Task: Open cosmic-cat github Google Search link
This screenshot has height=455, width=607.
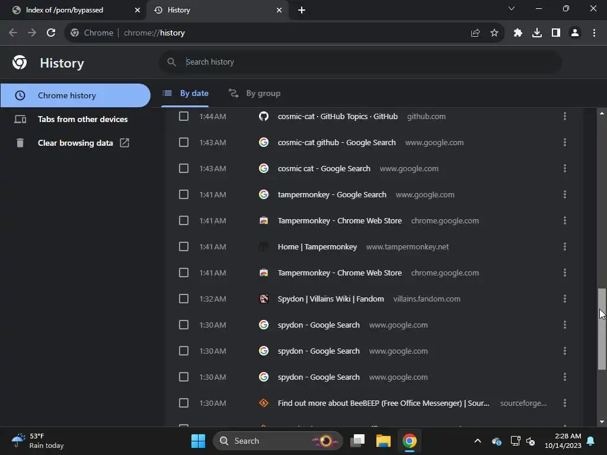Action: pos(337,142)
